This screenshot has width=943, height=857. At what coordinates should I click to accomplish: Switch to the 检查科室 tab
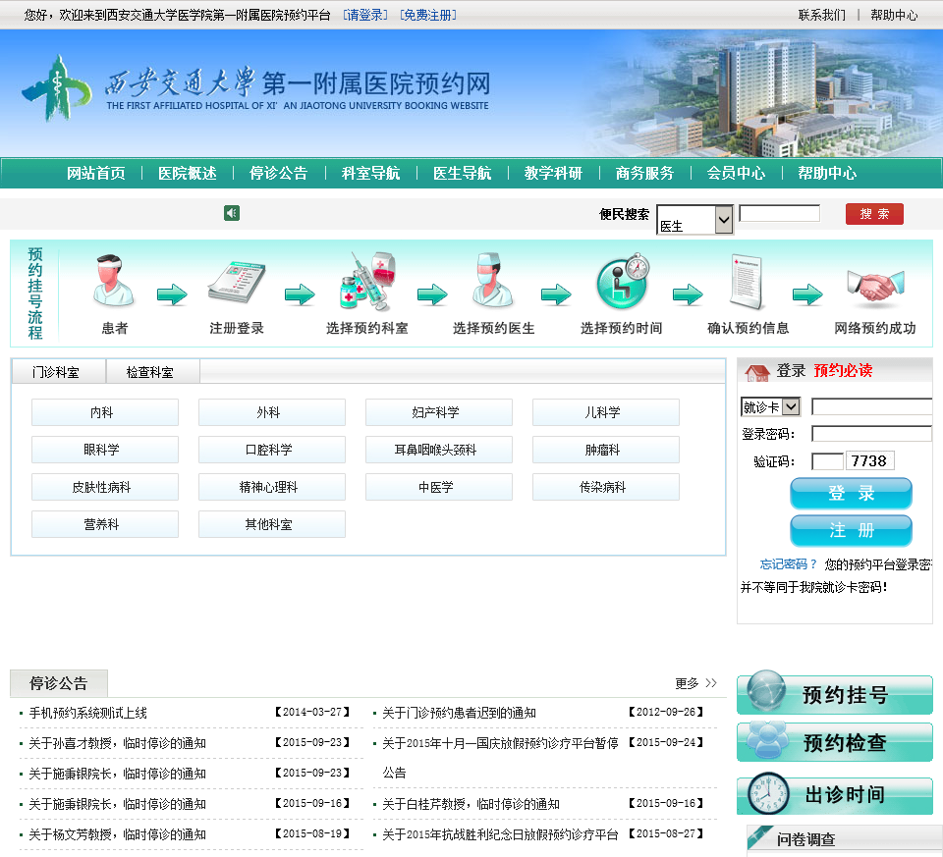coord(153,371)
